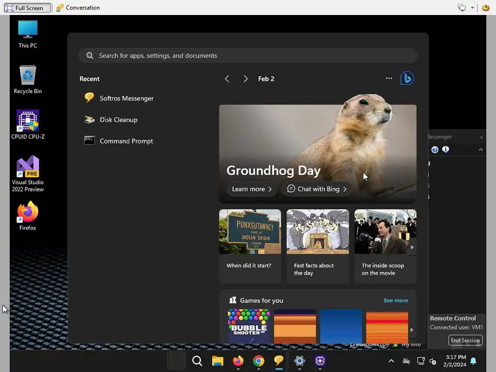Select the Recycle Bin icon
Image resolution: width=496 pixels, height=372 pixels.
pyautogui.click(x=28, y=80)
